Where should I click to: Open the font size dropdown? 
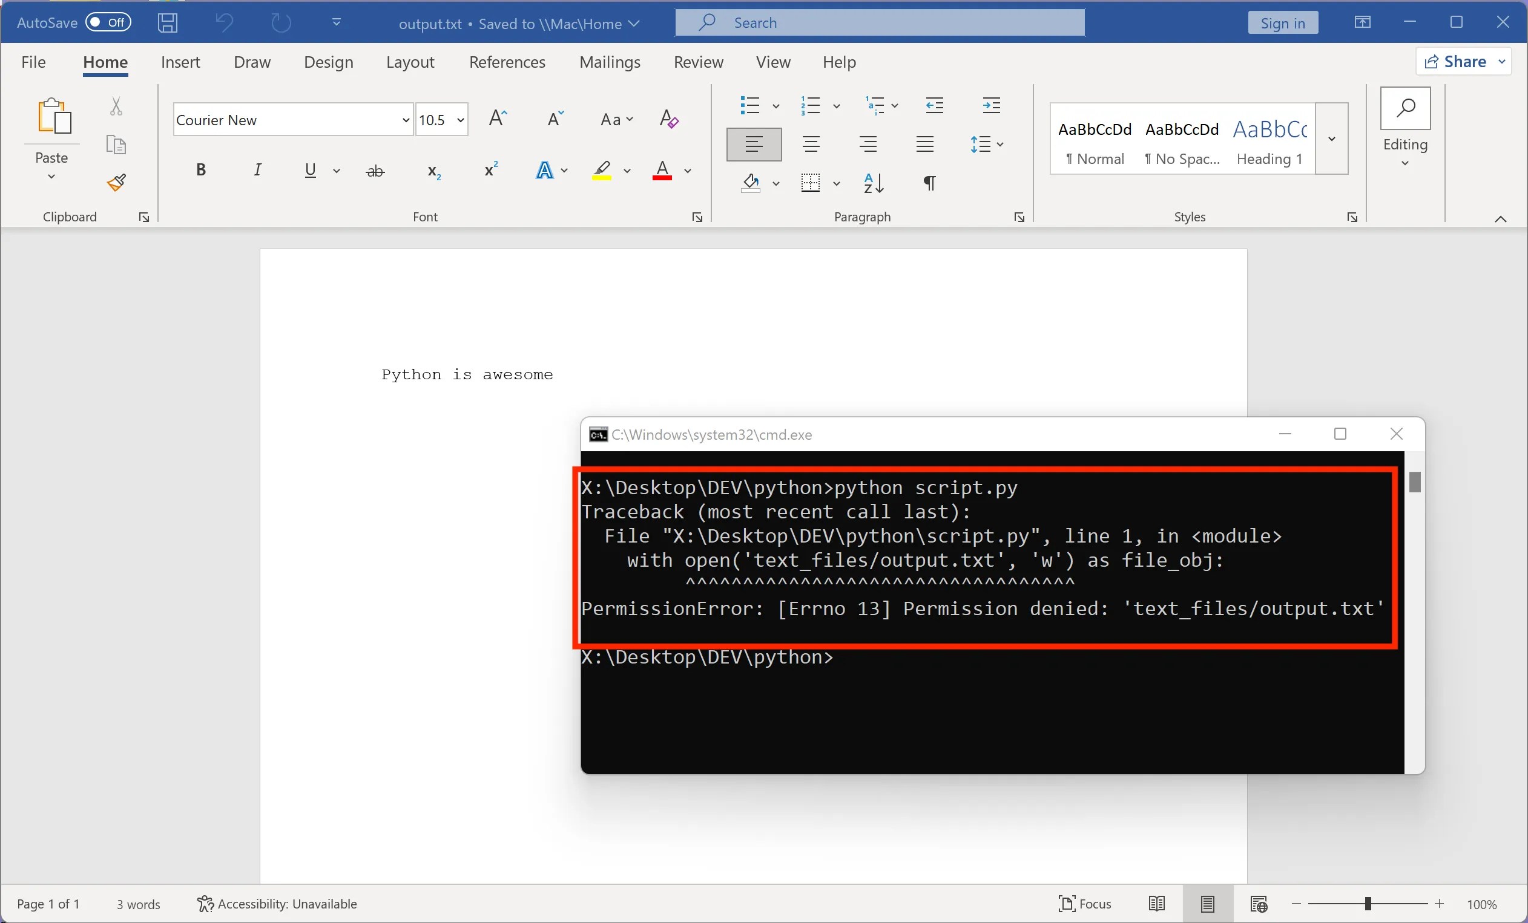click(460, 120)
